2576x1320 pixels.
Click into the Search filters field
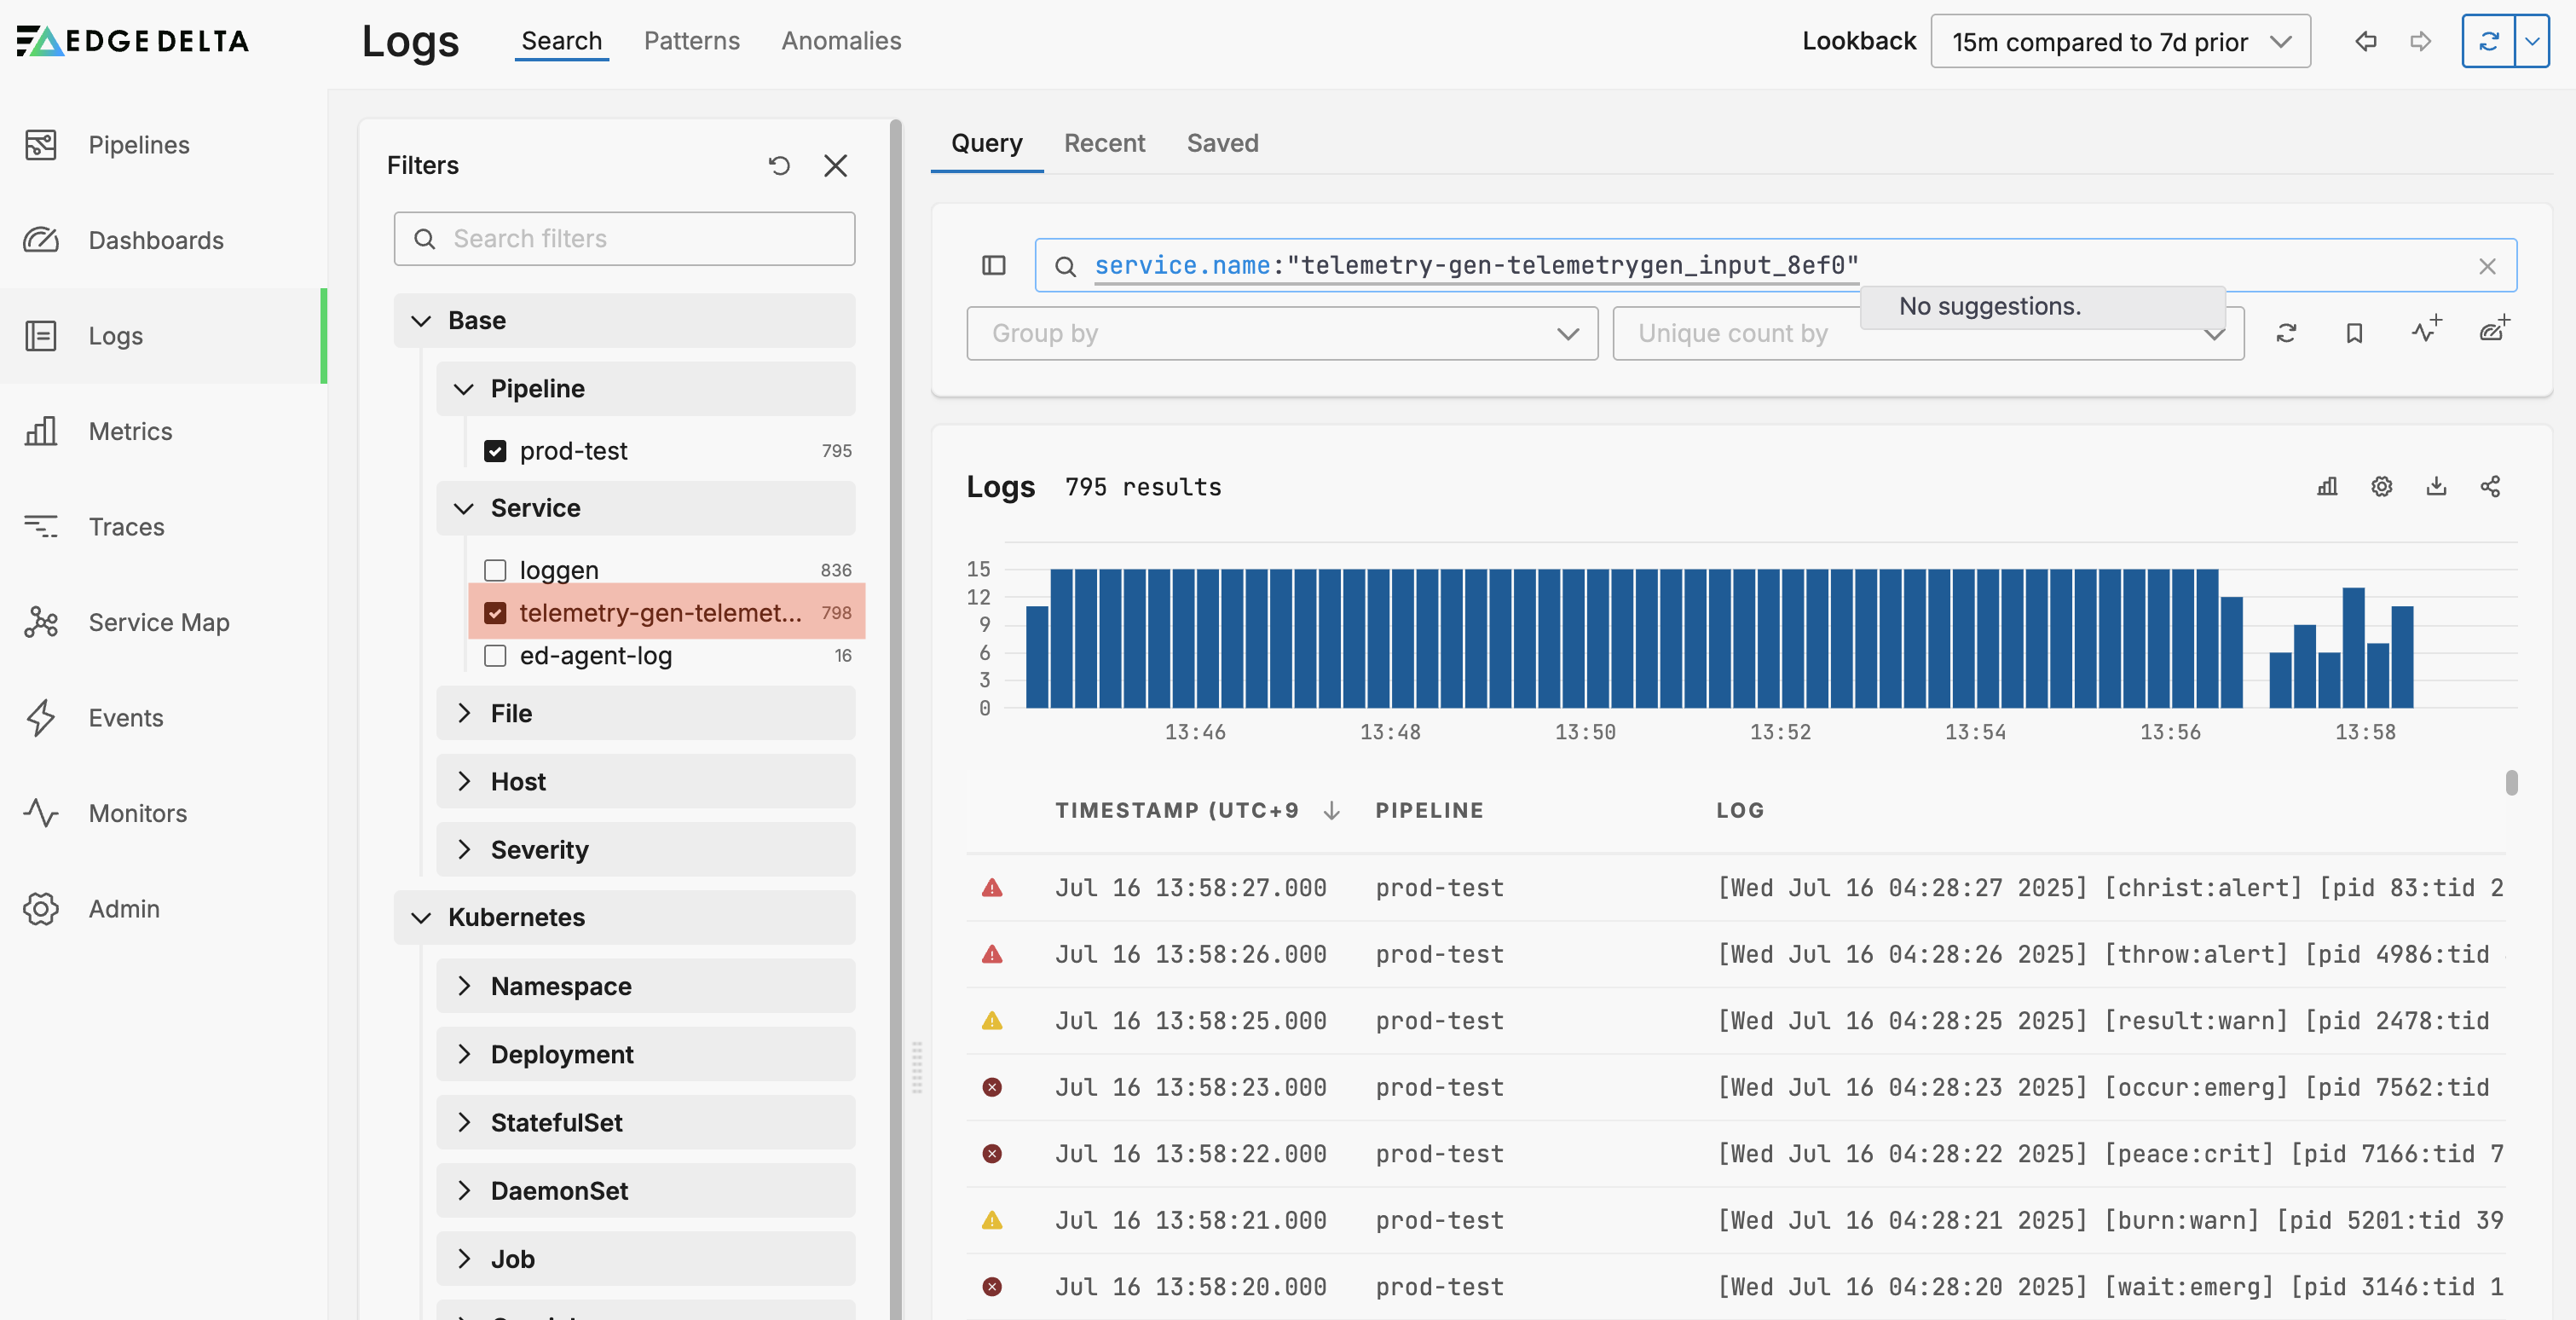(624, 239)
